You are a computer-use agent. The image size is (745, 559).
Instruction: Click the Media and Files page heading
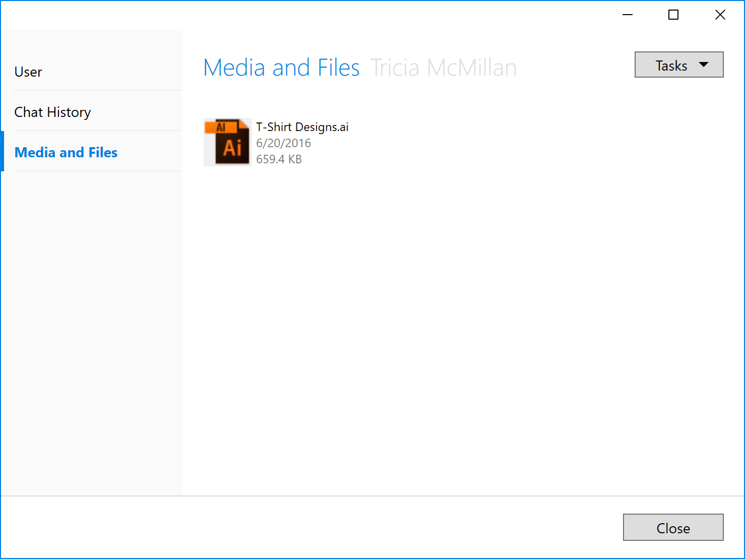[x=281, y=68]
